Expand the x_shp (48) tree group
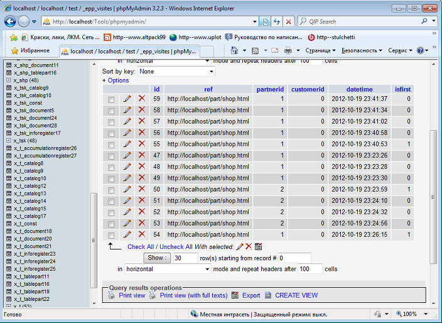442x323 pixels. click(9, 80)
